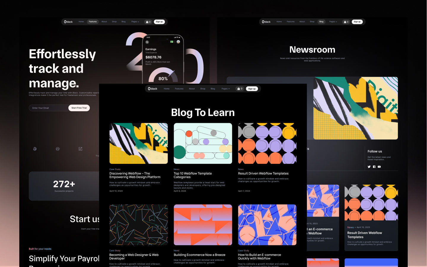
Task: Select Blog in the Features page navbar
Action: [x=124, y=22]
